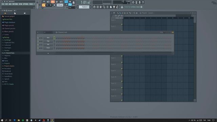The image size is (217, 122).
Task: Toggle Pattern/Song mode orange button
Action: click(x=43, y=5)
